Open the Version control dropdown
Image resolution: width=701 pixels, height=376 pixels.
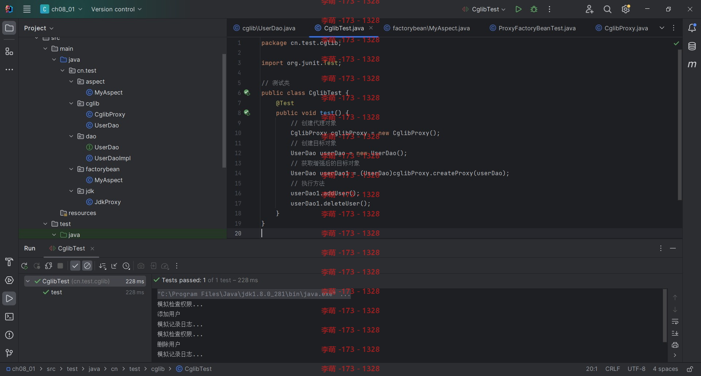(x=116, y=9)
